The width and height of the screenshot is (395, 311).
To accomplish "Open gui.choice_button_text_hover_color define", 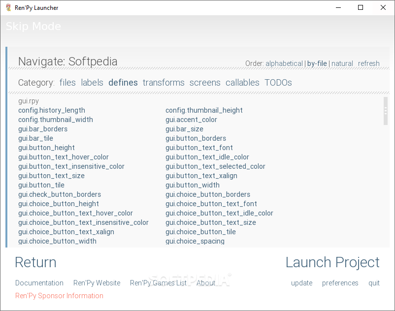I will pos(75,213).
